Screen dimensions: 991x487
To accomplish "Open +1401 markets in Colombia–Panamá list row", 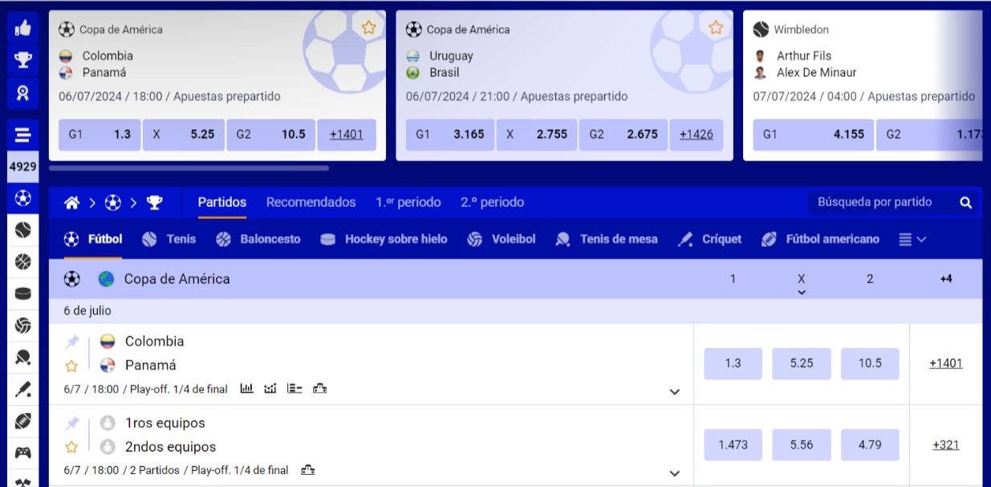I will (x=946, y=363).
